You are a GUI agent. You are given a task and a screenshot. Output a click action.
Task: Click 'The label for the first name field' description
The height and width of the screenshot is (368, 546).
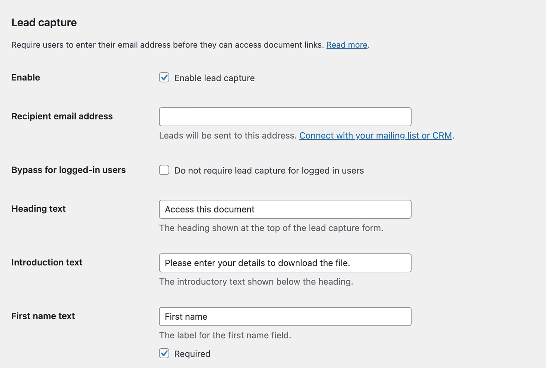click(x=225, y=335)
